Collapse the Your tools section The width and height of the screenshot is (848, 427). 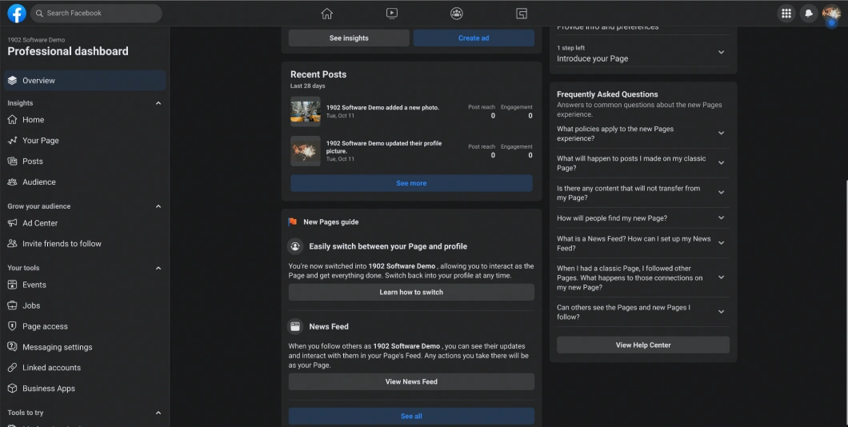point(158,268)
